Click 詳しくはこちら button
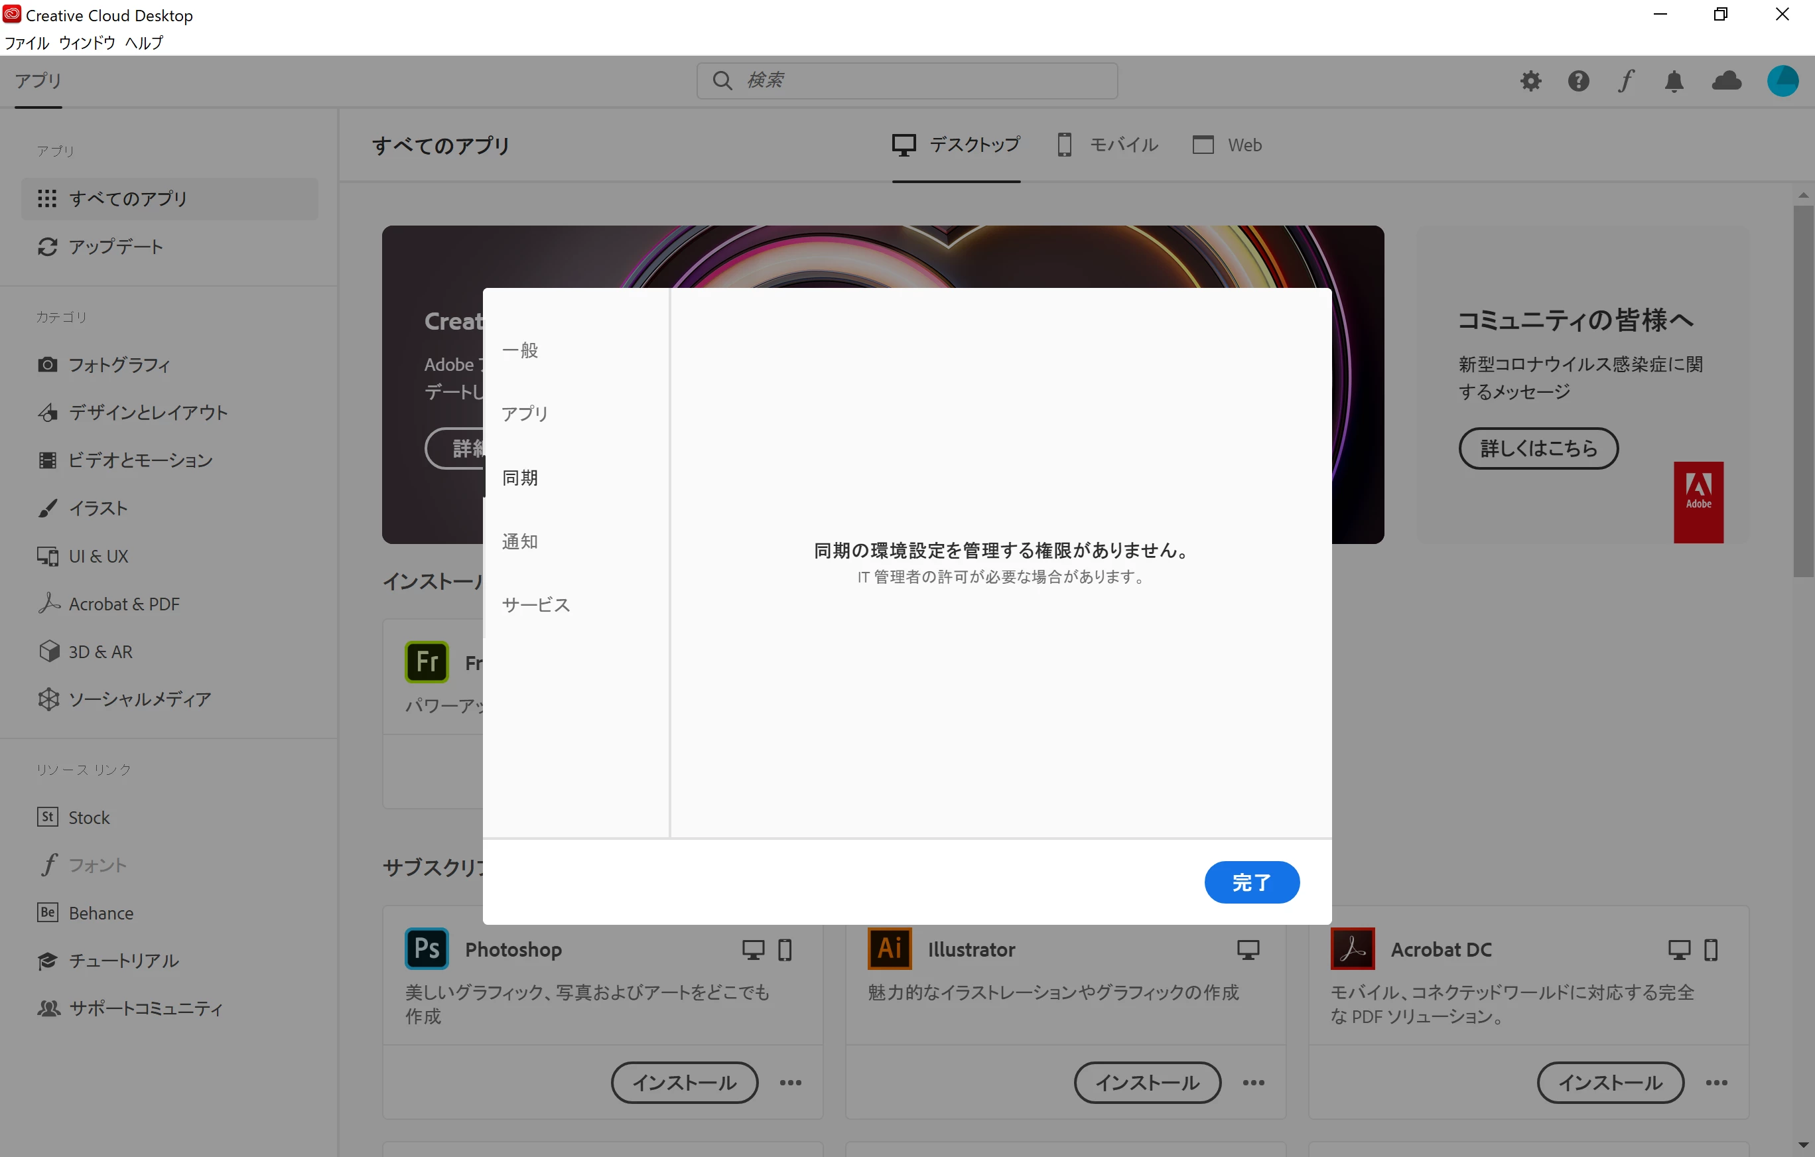Viewport: 1815px width, 1157px height. pyautogui.click(x=1538, y=448)
